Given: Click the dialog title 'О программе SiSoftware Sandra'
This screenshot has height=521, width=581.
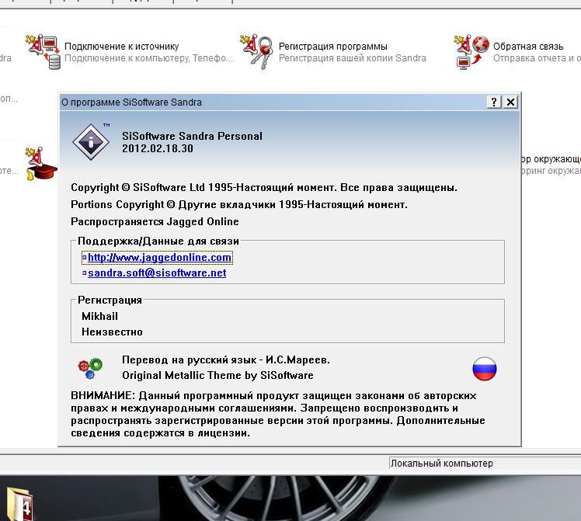Looking at the screenshot, I should click(131, 102).
